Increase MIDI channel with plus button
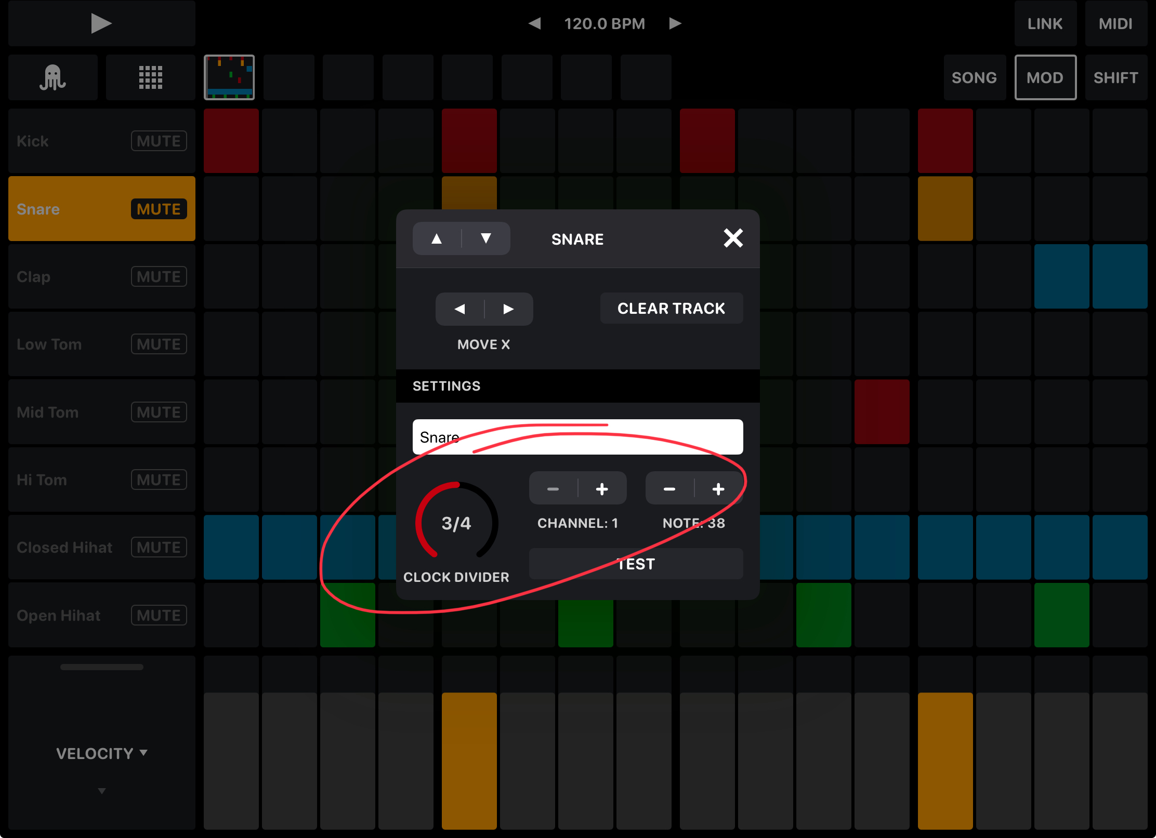 (x=602, y=489)
